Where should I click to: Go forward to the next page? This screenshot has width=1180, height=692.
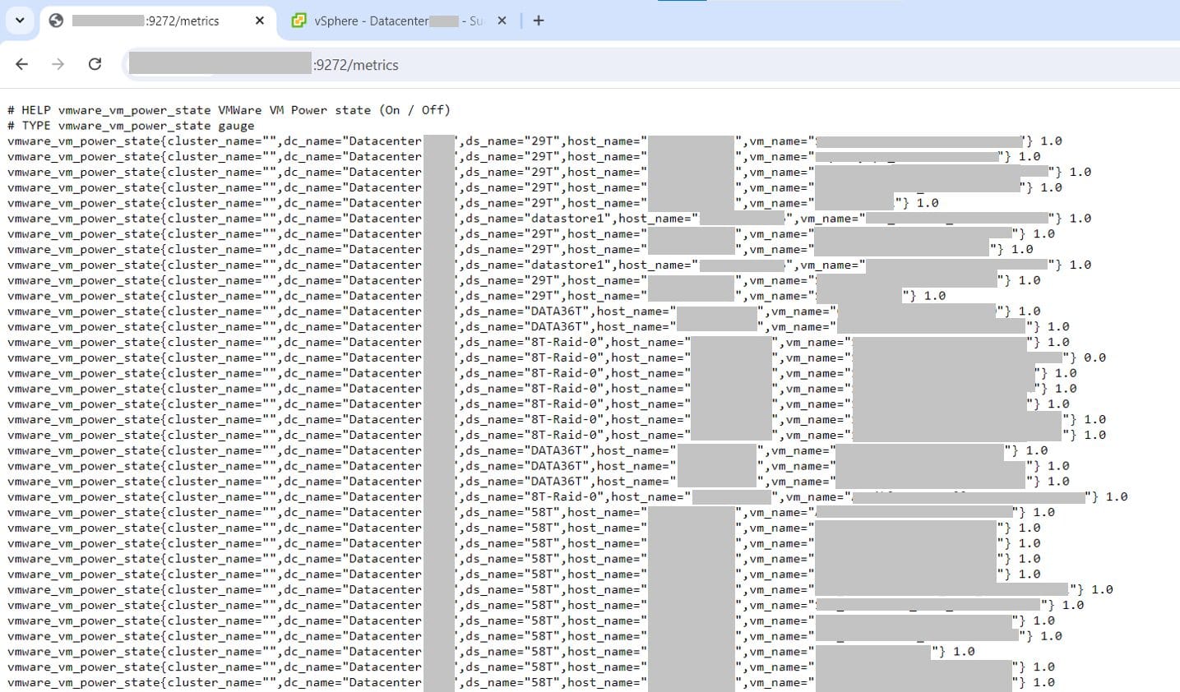[58, 64]
